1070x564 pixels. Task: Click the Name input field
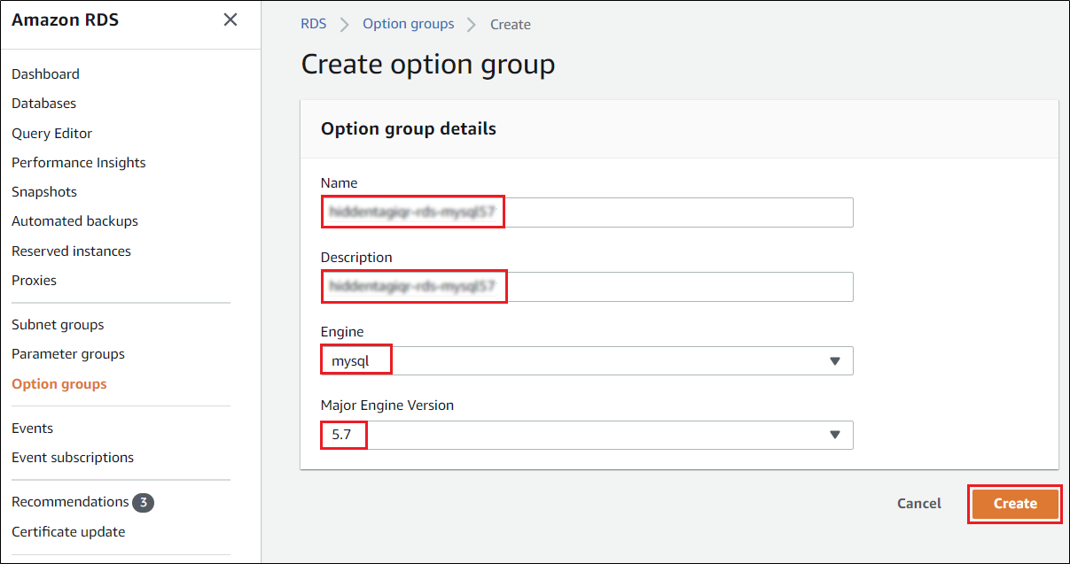click(587, 212)
